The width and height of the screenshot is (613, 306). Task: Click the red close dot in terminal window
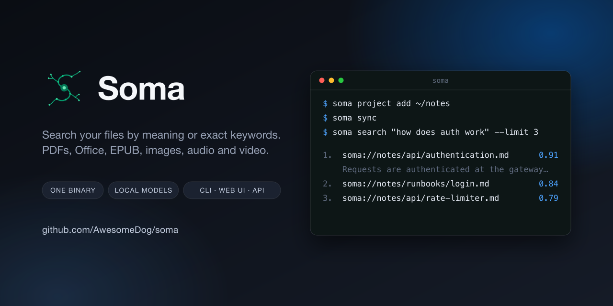pyautogui.click(x=322, y=80)
